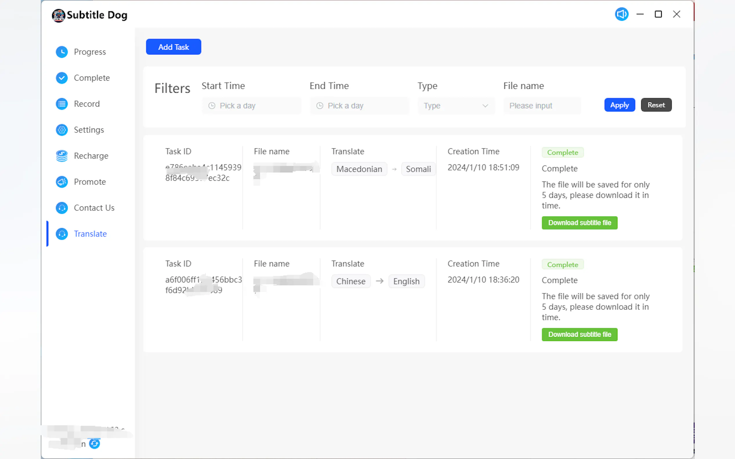The height and width of the screenshot is (459, 735).
Task: Click the Record list icon in sidebar
Action: click(62, 104)
